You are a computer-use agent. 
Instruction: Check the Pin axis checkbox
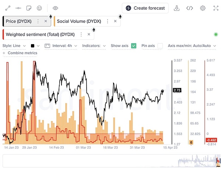[x=160, y=46]
